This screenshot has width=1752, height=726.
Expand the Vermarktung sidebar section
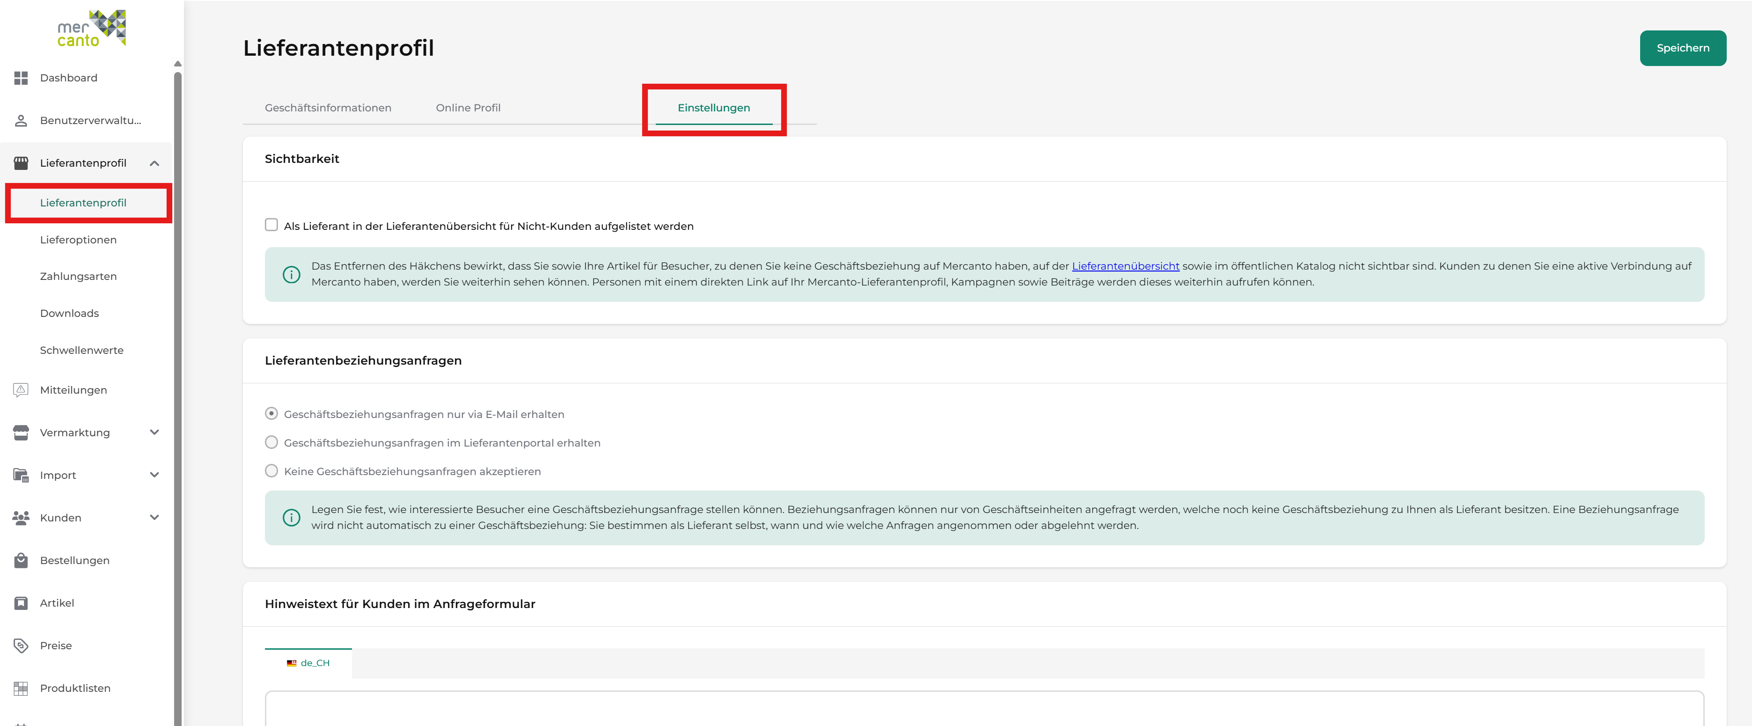(154, 432)
